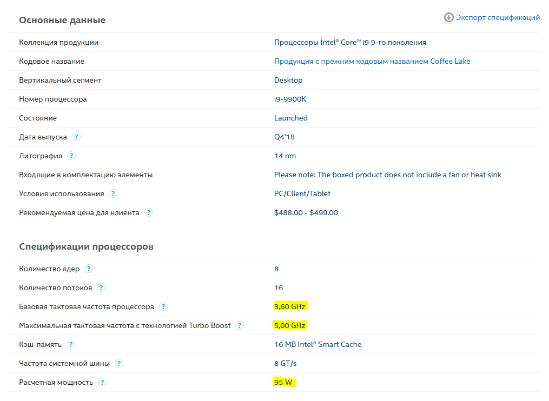Show help for Частота системной шины
Viewport: 549px width, 401px height.
tap(118, 363)
